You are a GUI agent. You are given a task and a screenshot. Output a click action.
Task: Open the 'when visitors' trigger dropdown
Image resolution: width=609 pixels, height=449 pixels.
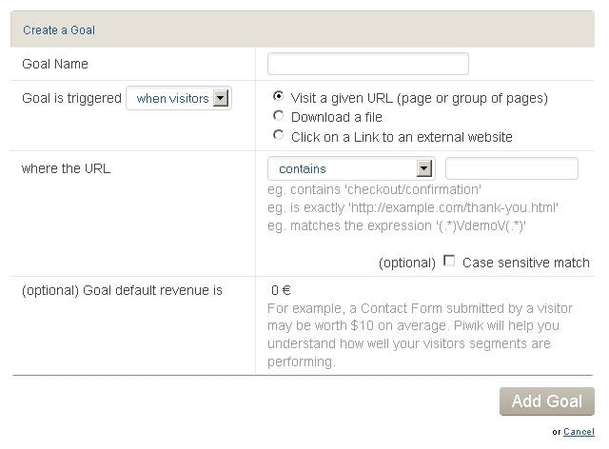click(173, 98)
